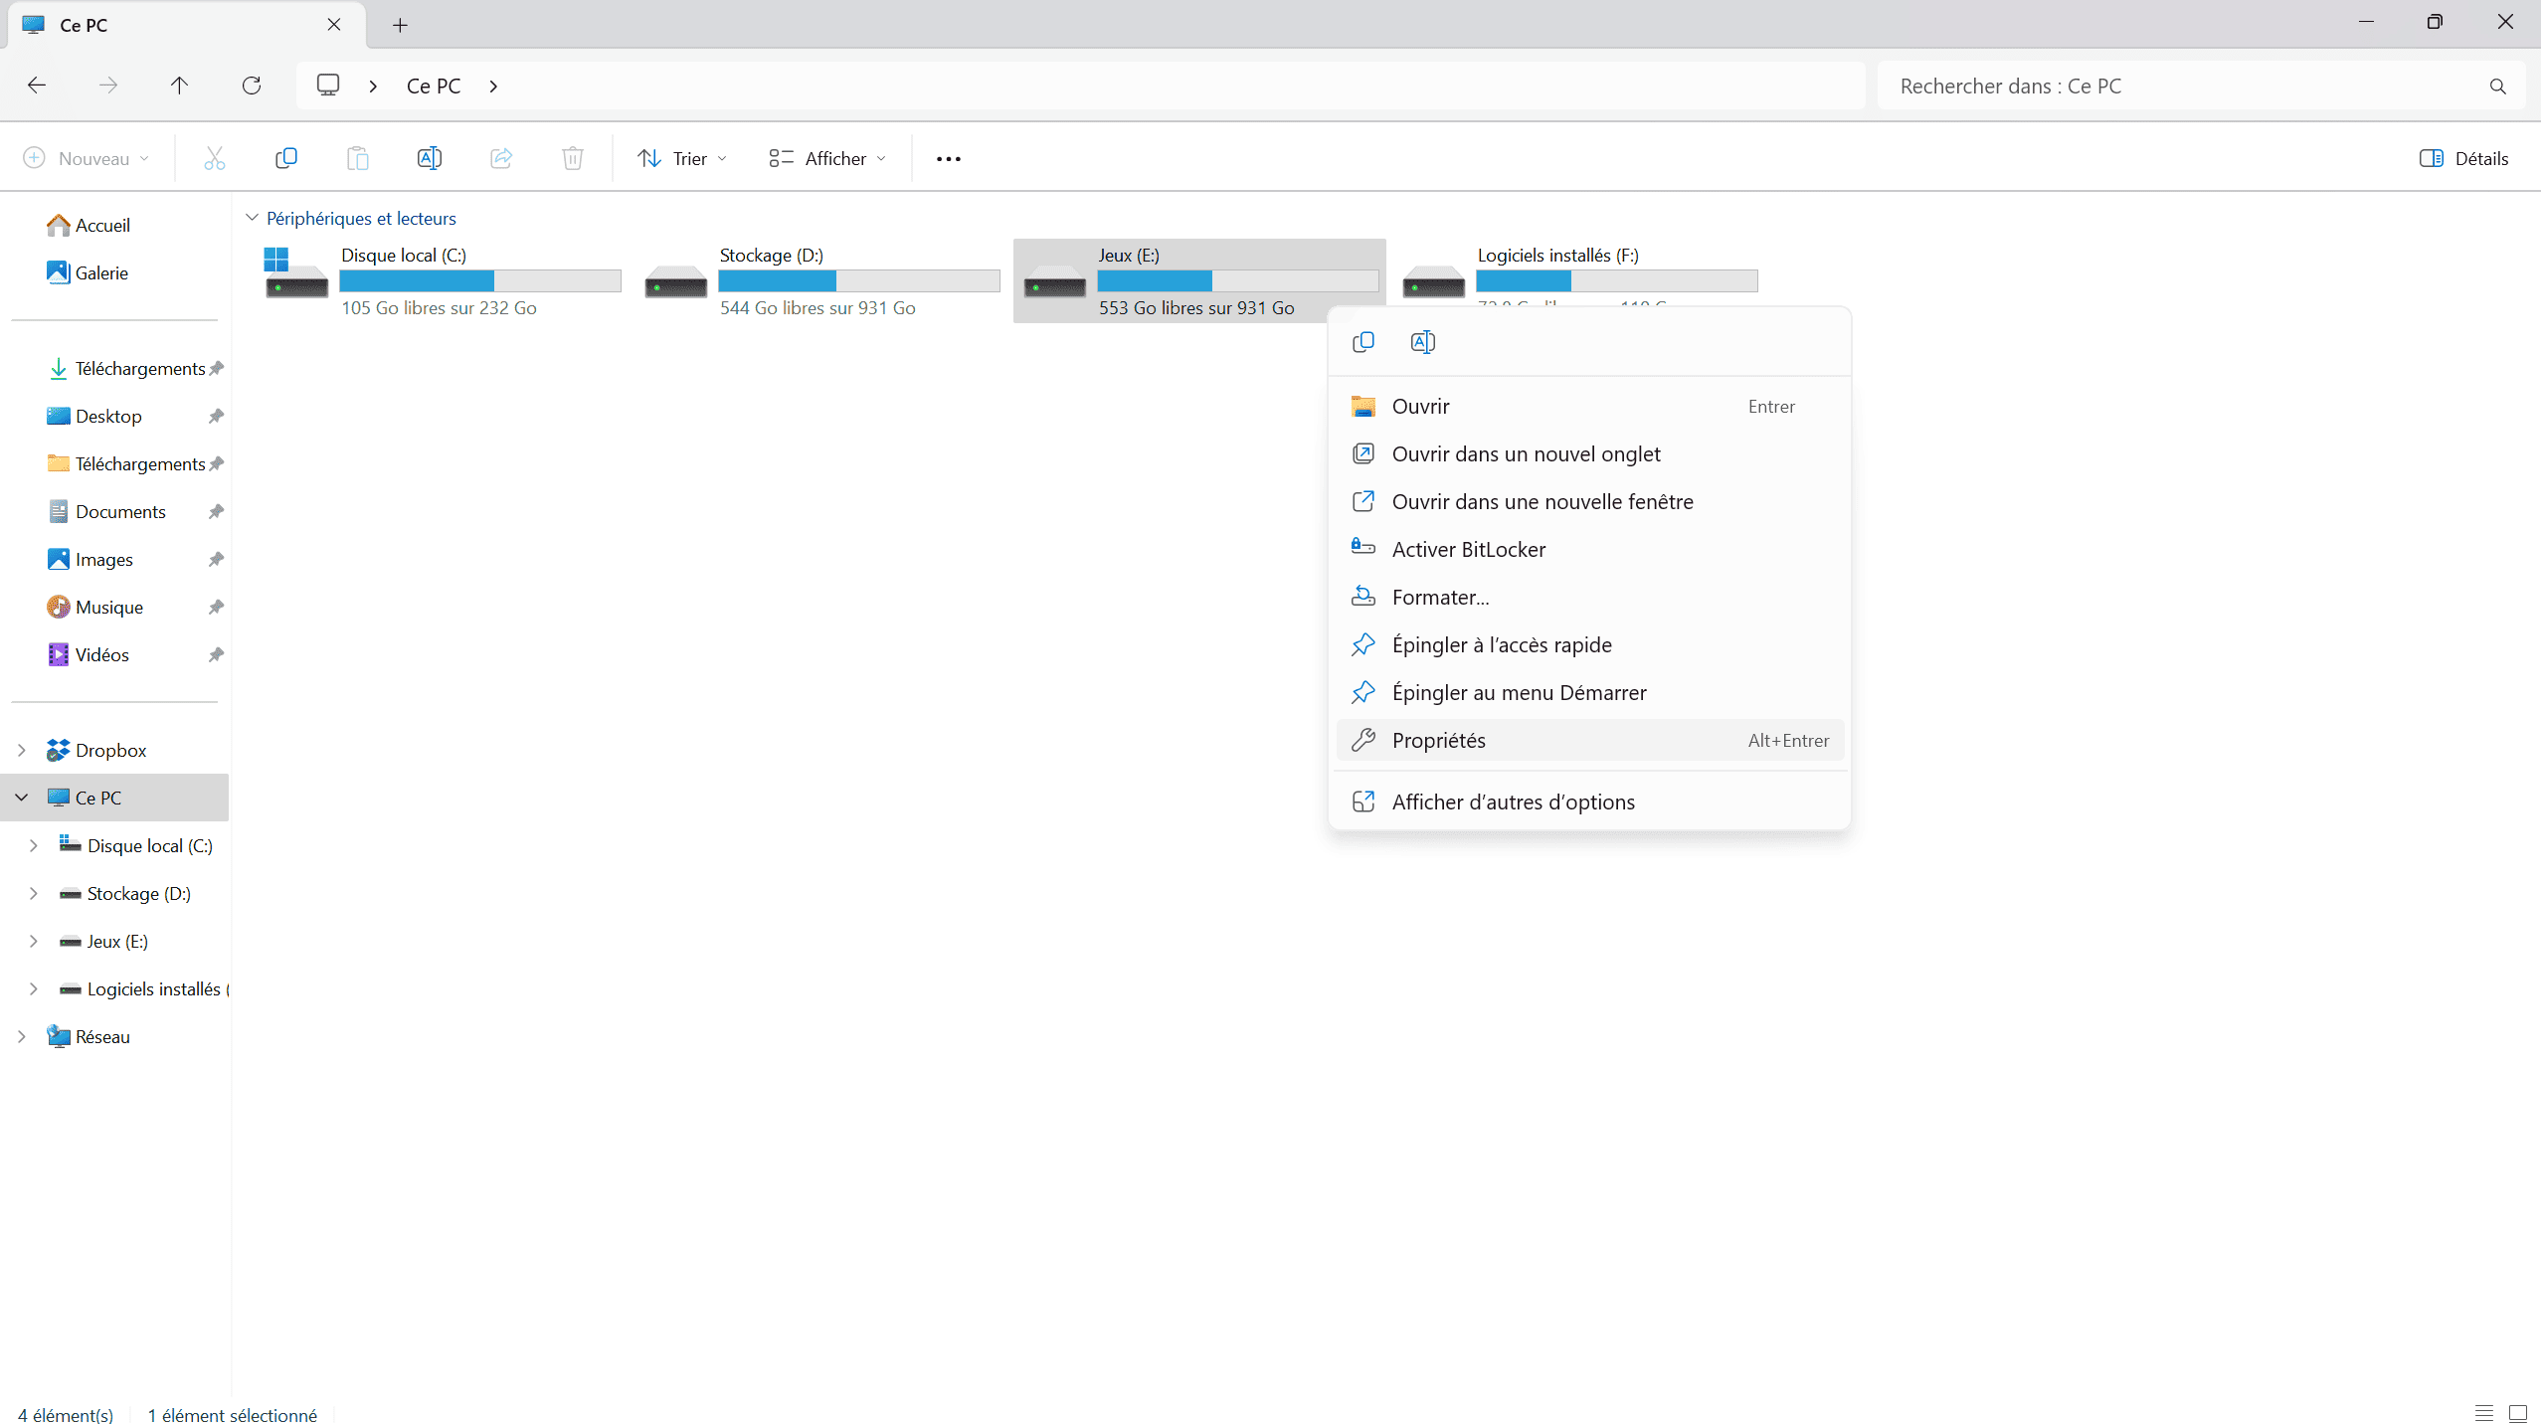Click the search magnifier icon
2541x1424 pixels.
pos(2497,87)
